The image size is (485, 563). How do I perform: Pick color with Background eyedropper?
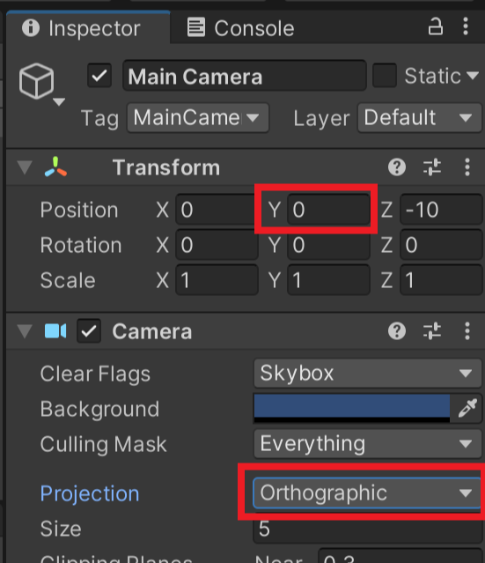[x=467, y=408]
